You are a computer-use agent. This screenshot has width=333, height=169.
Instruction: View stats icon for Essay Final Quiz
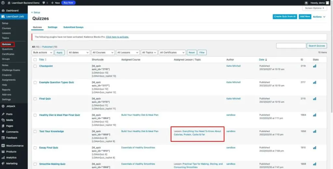click(x=314, y=148)
